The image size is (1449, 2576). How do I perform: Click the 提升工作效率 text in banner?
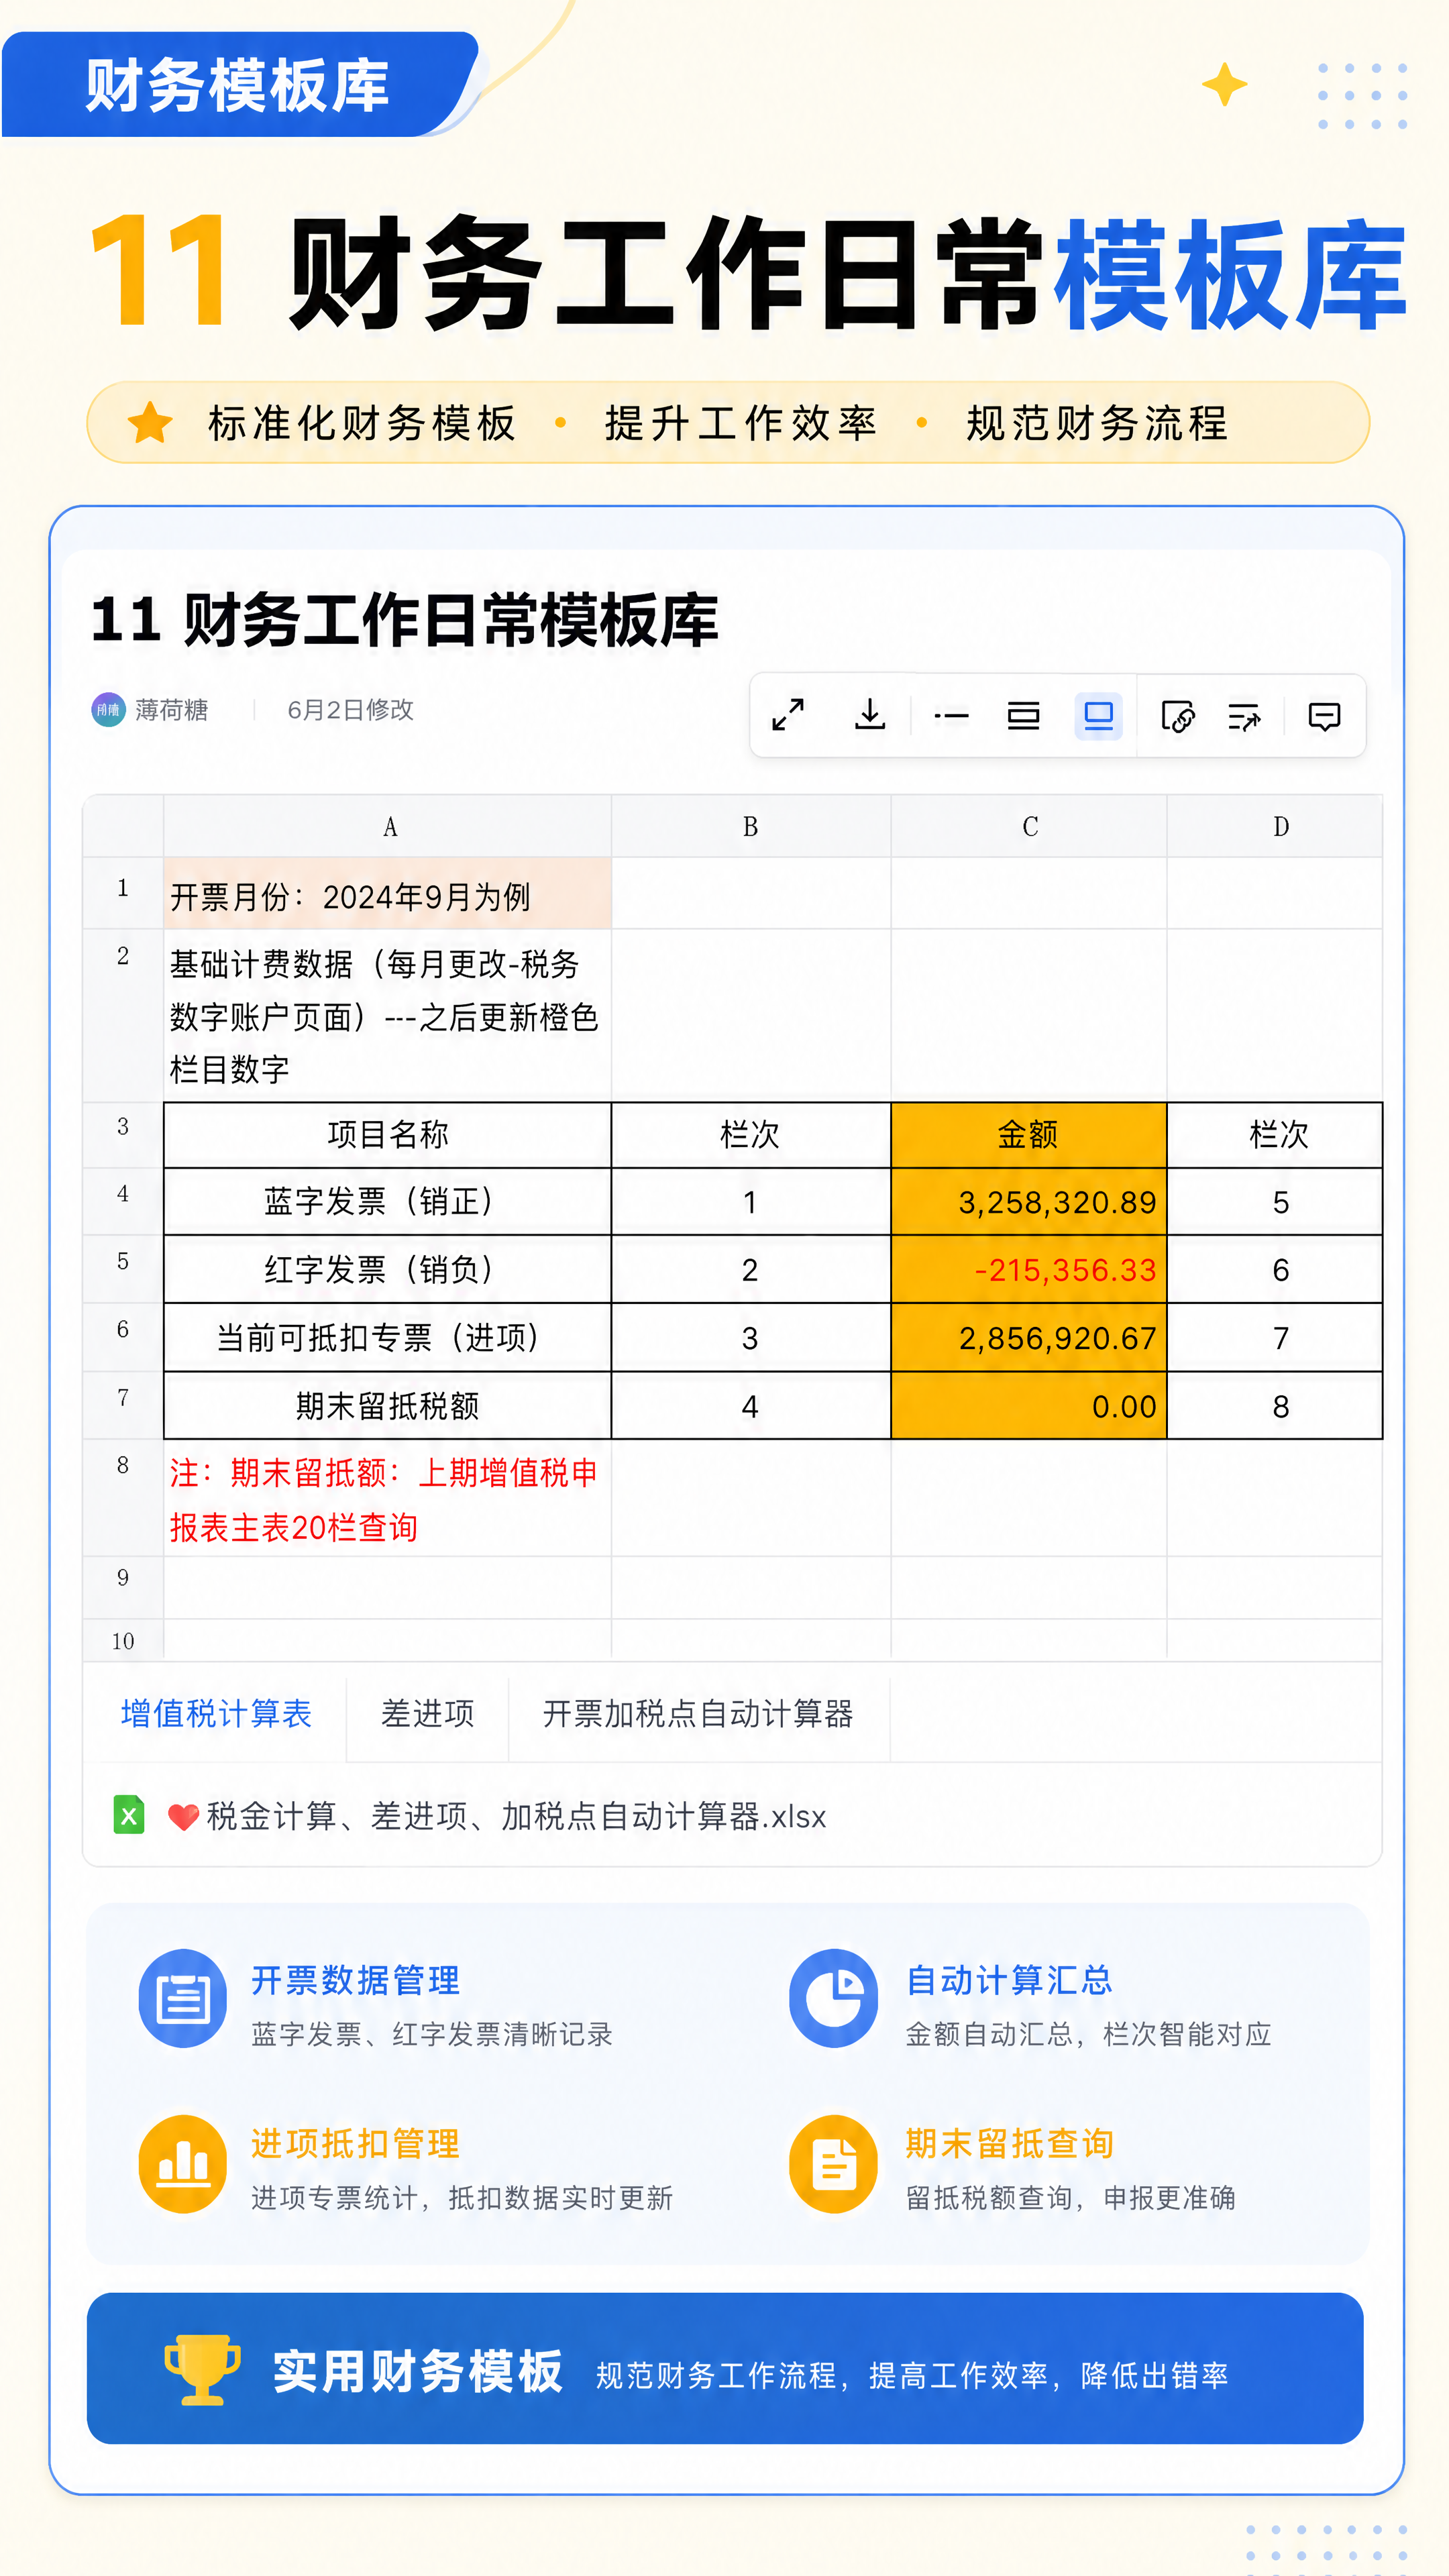pyautogui.click(x=741, y=423)
